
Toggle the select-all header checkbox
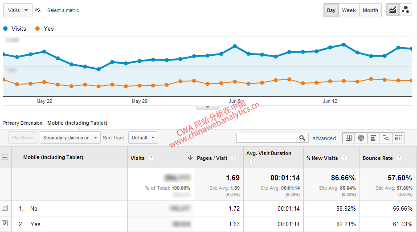click(x=5, y=157)
